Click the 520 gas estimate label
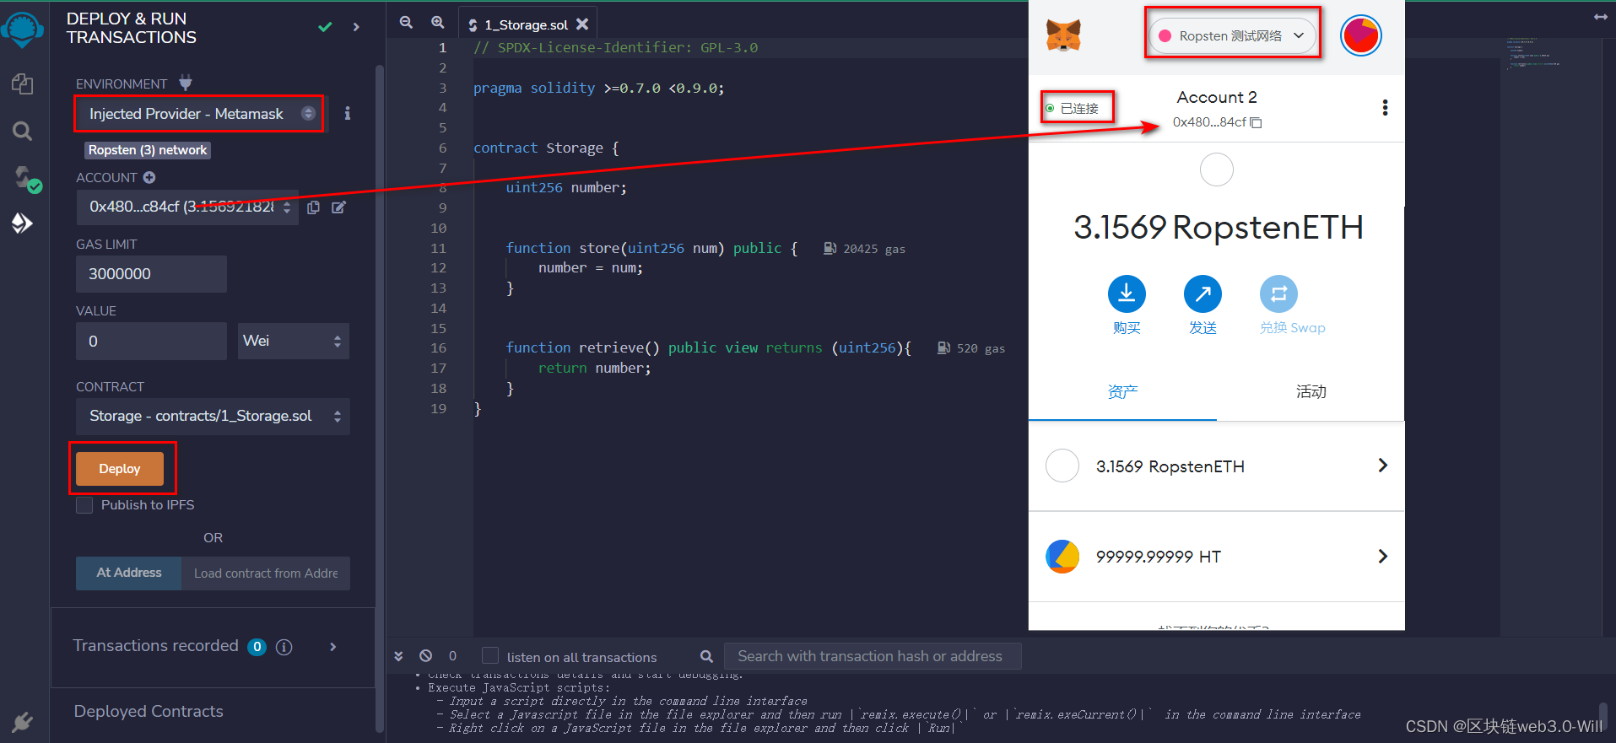This screenshot has height=743, width=1616. click(971, 348)
